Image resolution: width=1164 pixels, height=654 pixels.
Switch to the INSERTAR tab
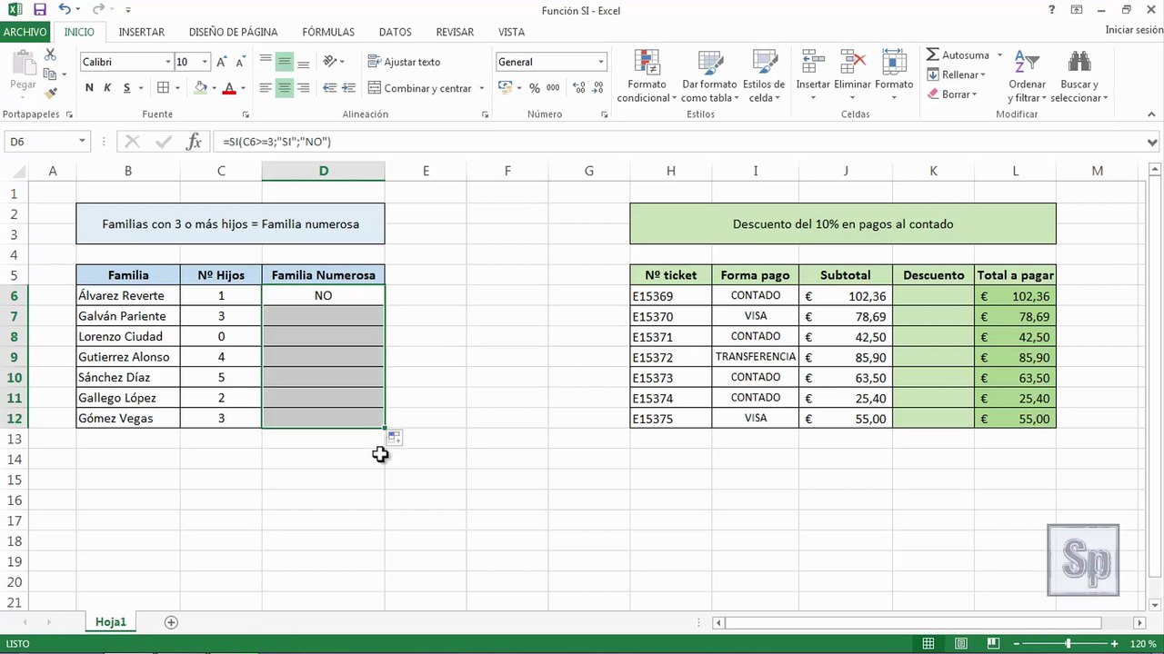pos(142,32)
